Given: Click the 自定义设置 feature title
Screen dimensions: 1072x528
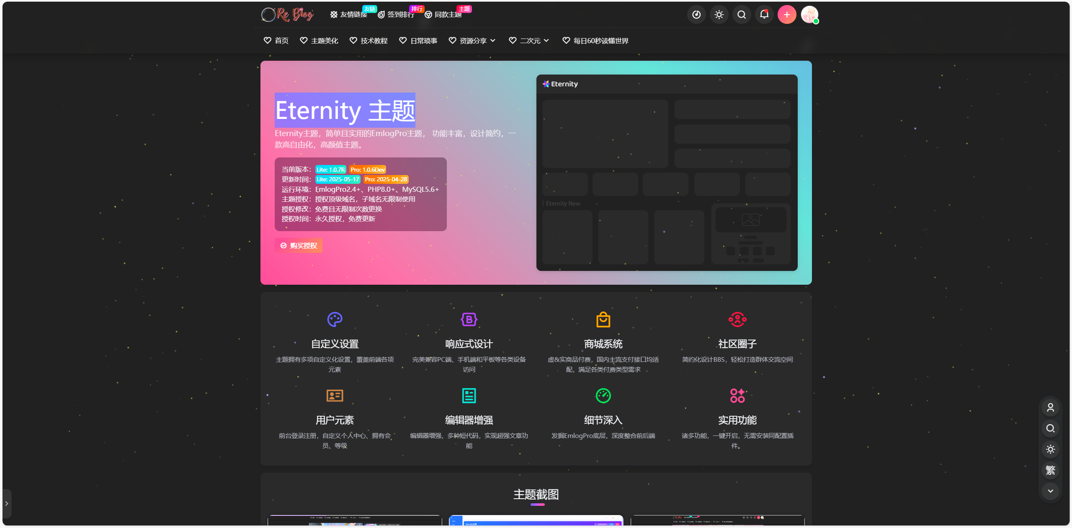Looking at the screenshot, I should [335, 344].
